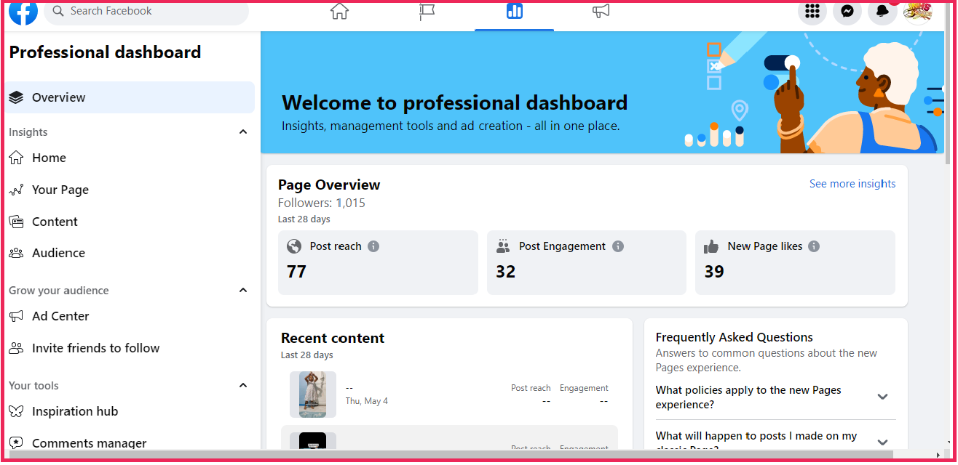Screen dimensions: 958x465
Task: Open the Pages flag tab
Action: point(427,12)
